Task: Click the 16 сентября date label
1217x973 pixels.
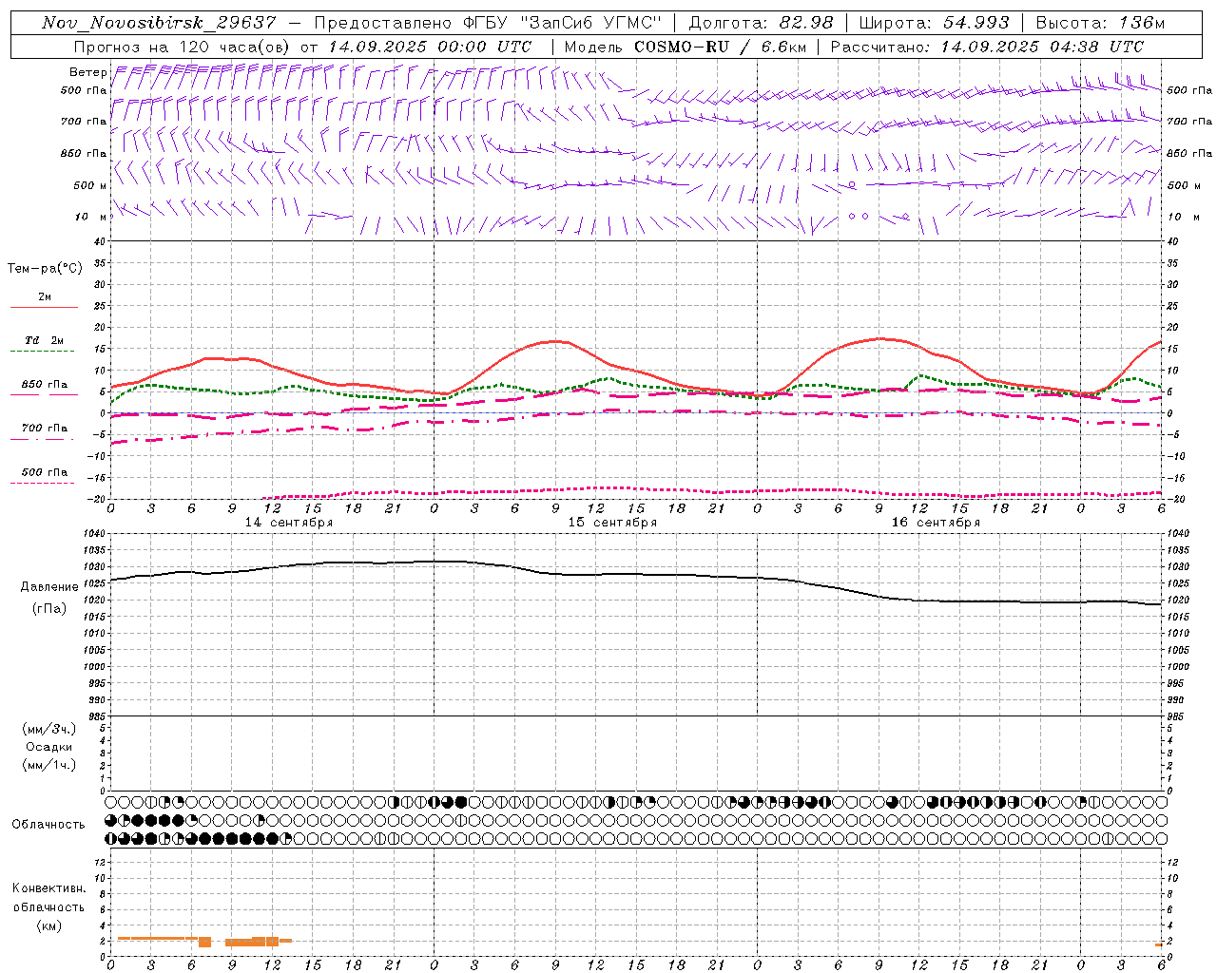Action: [x=936, y=523]
